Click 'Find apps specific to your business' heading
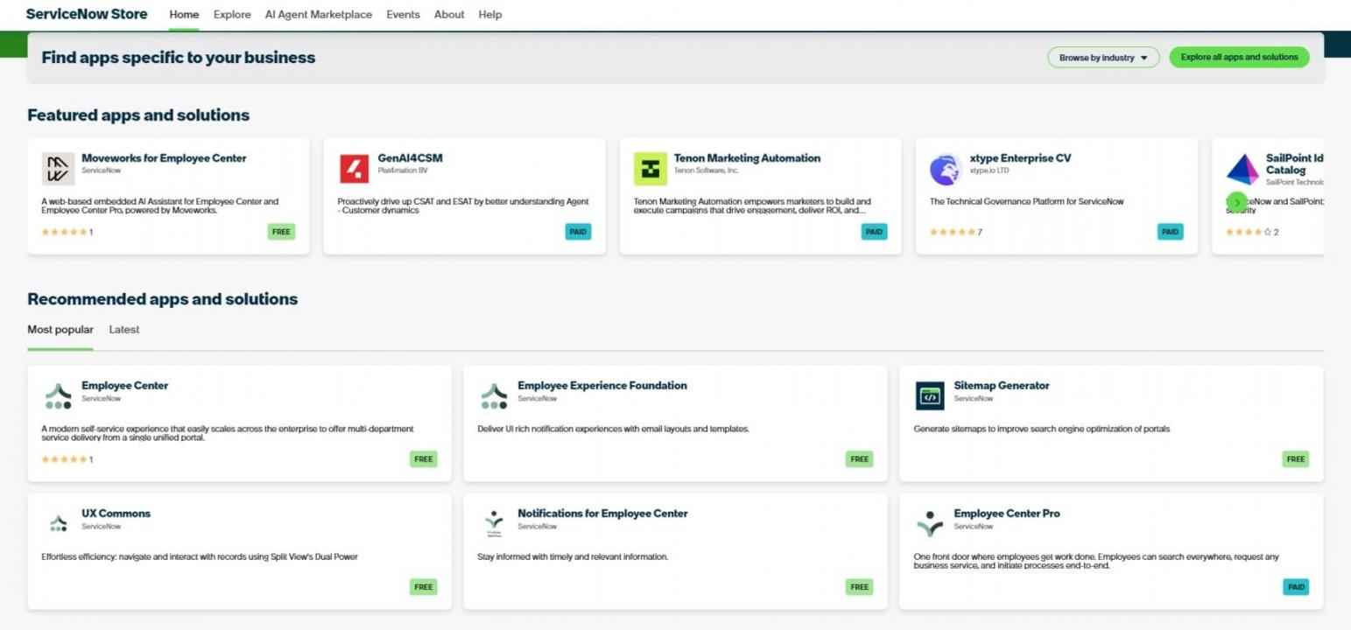This screenshot has width=1351, height=630. pos(179,58)
